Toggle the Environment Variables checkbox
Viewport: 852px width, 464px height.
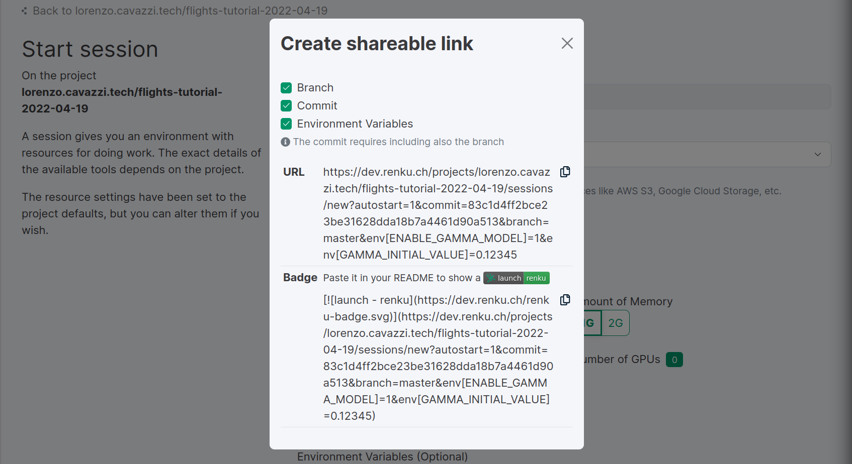(286, 124)
